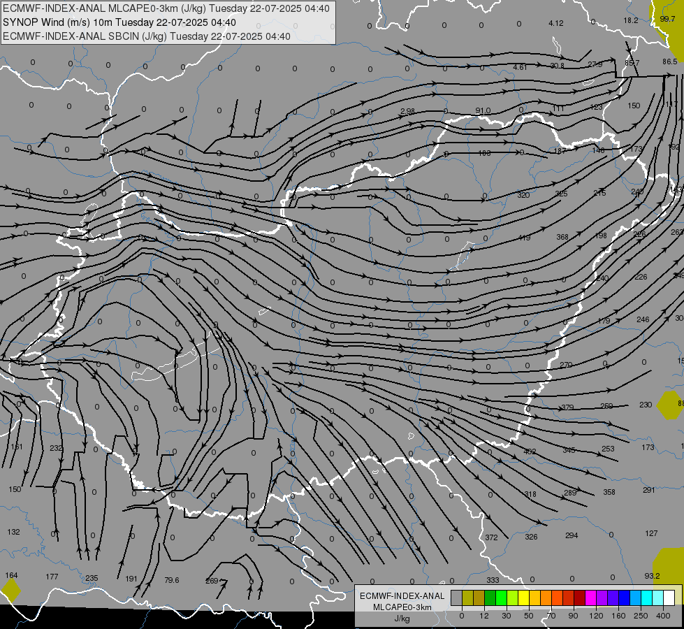The width and height of the screenshot is (684, 629).
Task: Click the map value '402'
Action: (530, 451)
